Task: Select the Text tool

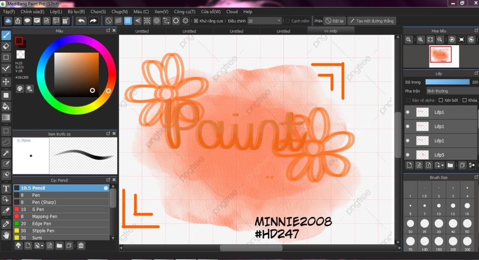Action: (x=6, y=188)
